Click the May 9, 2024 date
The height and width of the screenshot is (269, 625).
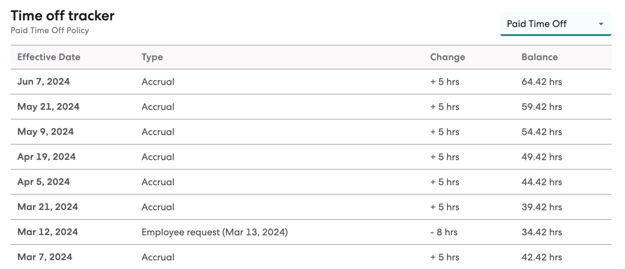pyautogui.click(x=45, y=132)
